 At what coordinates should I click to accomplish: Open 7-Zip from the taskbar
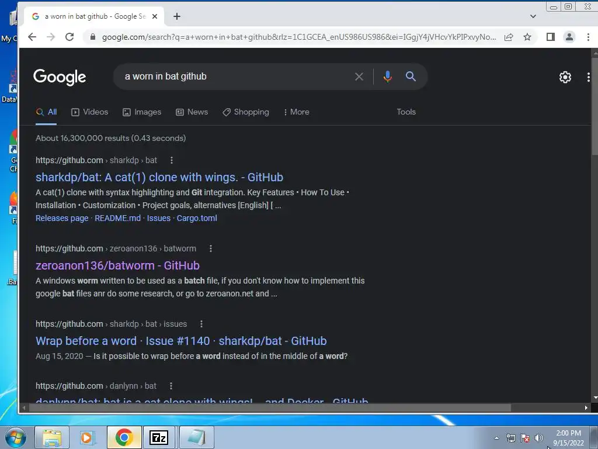[x=159, y=437]
